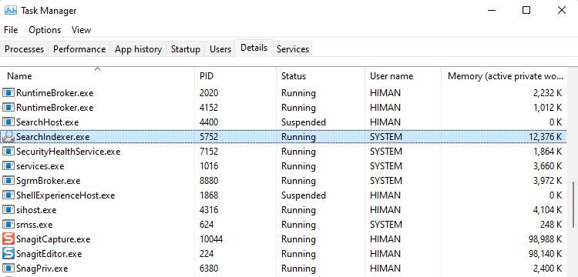
Task: Click PID 224 cell
Action: point(207,254)
